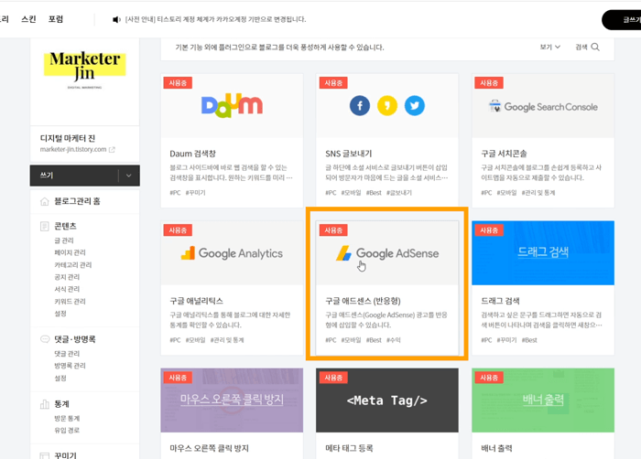This screenshot has width=641, height=459.
Task: Click 설정 under 댓글·방명록 section
Action: [x=60, y=379]
